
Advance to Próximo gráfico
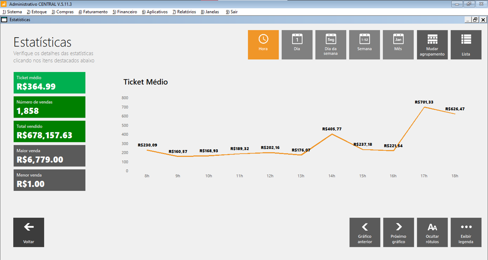tap(399, 232)
